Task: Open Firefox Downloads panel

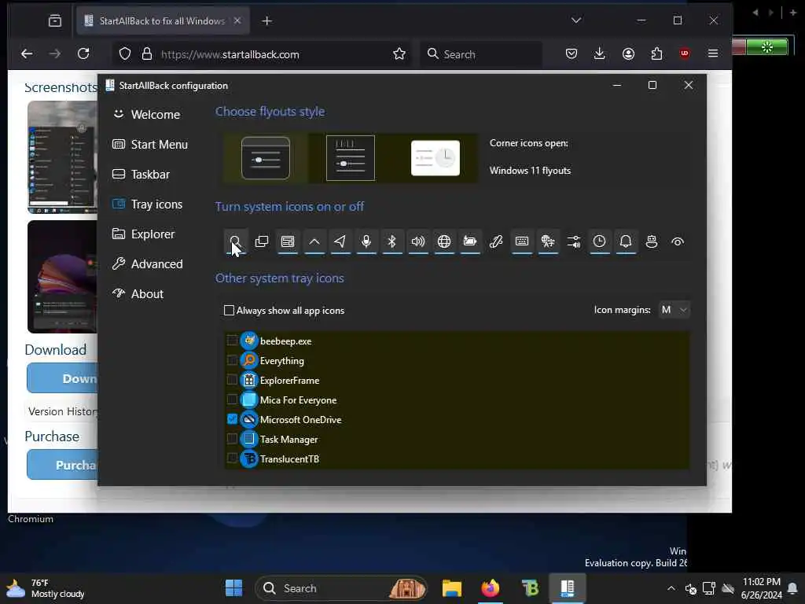Action: 599,53
